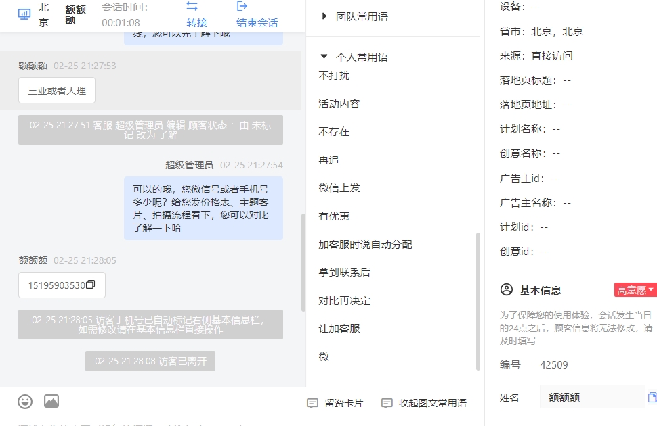Select the quick phrase 对比再决定

click(345, 300)
